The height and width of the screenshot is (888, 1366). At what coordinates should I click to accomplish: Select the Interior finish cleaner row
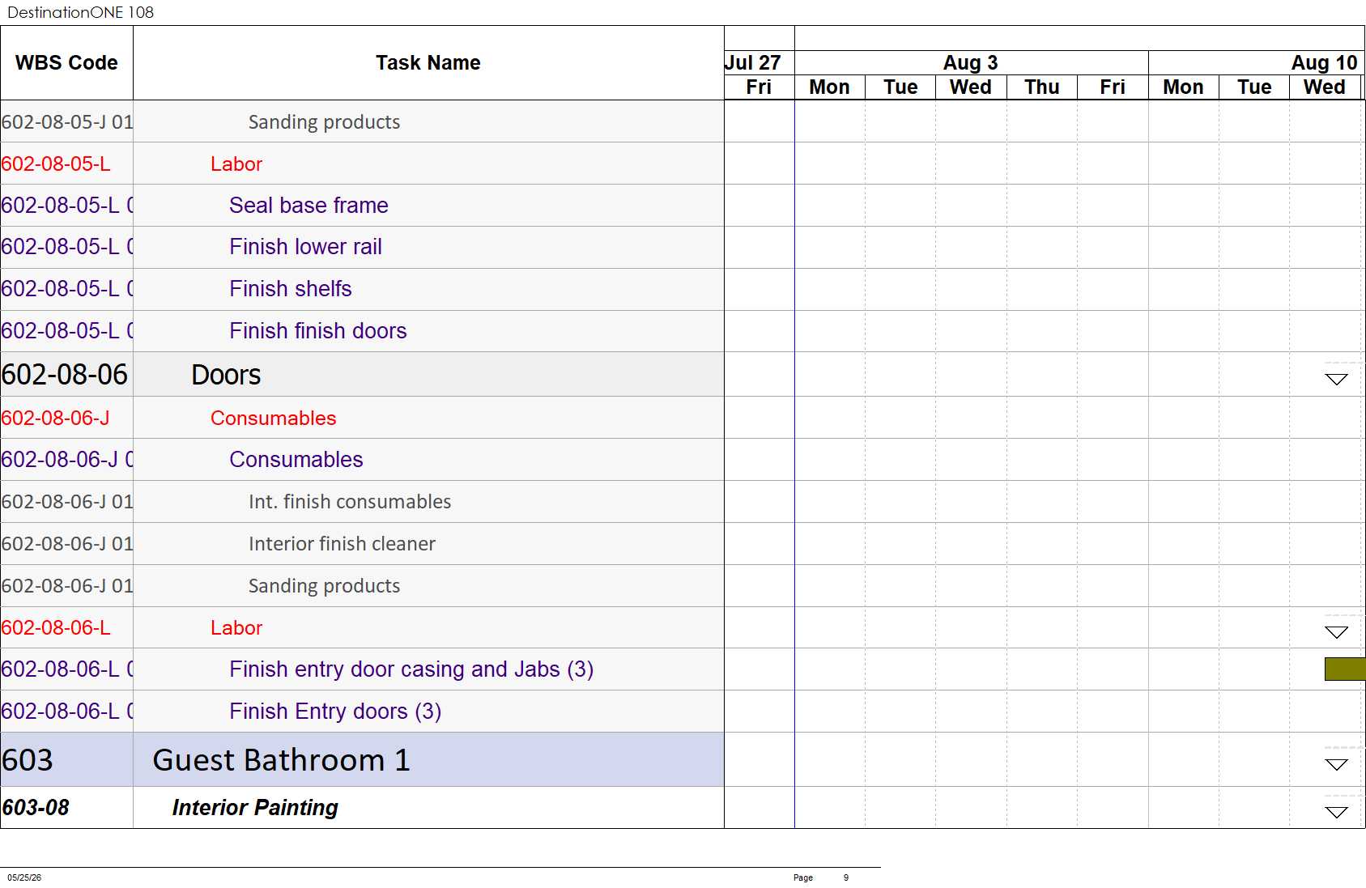click(x=362, y=544)
